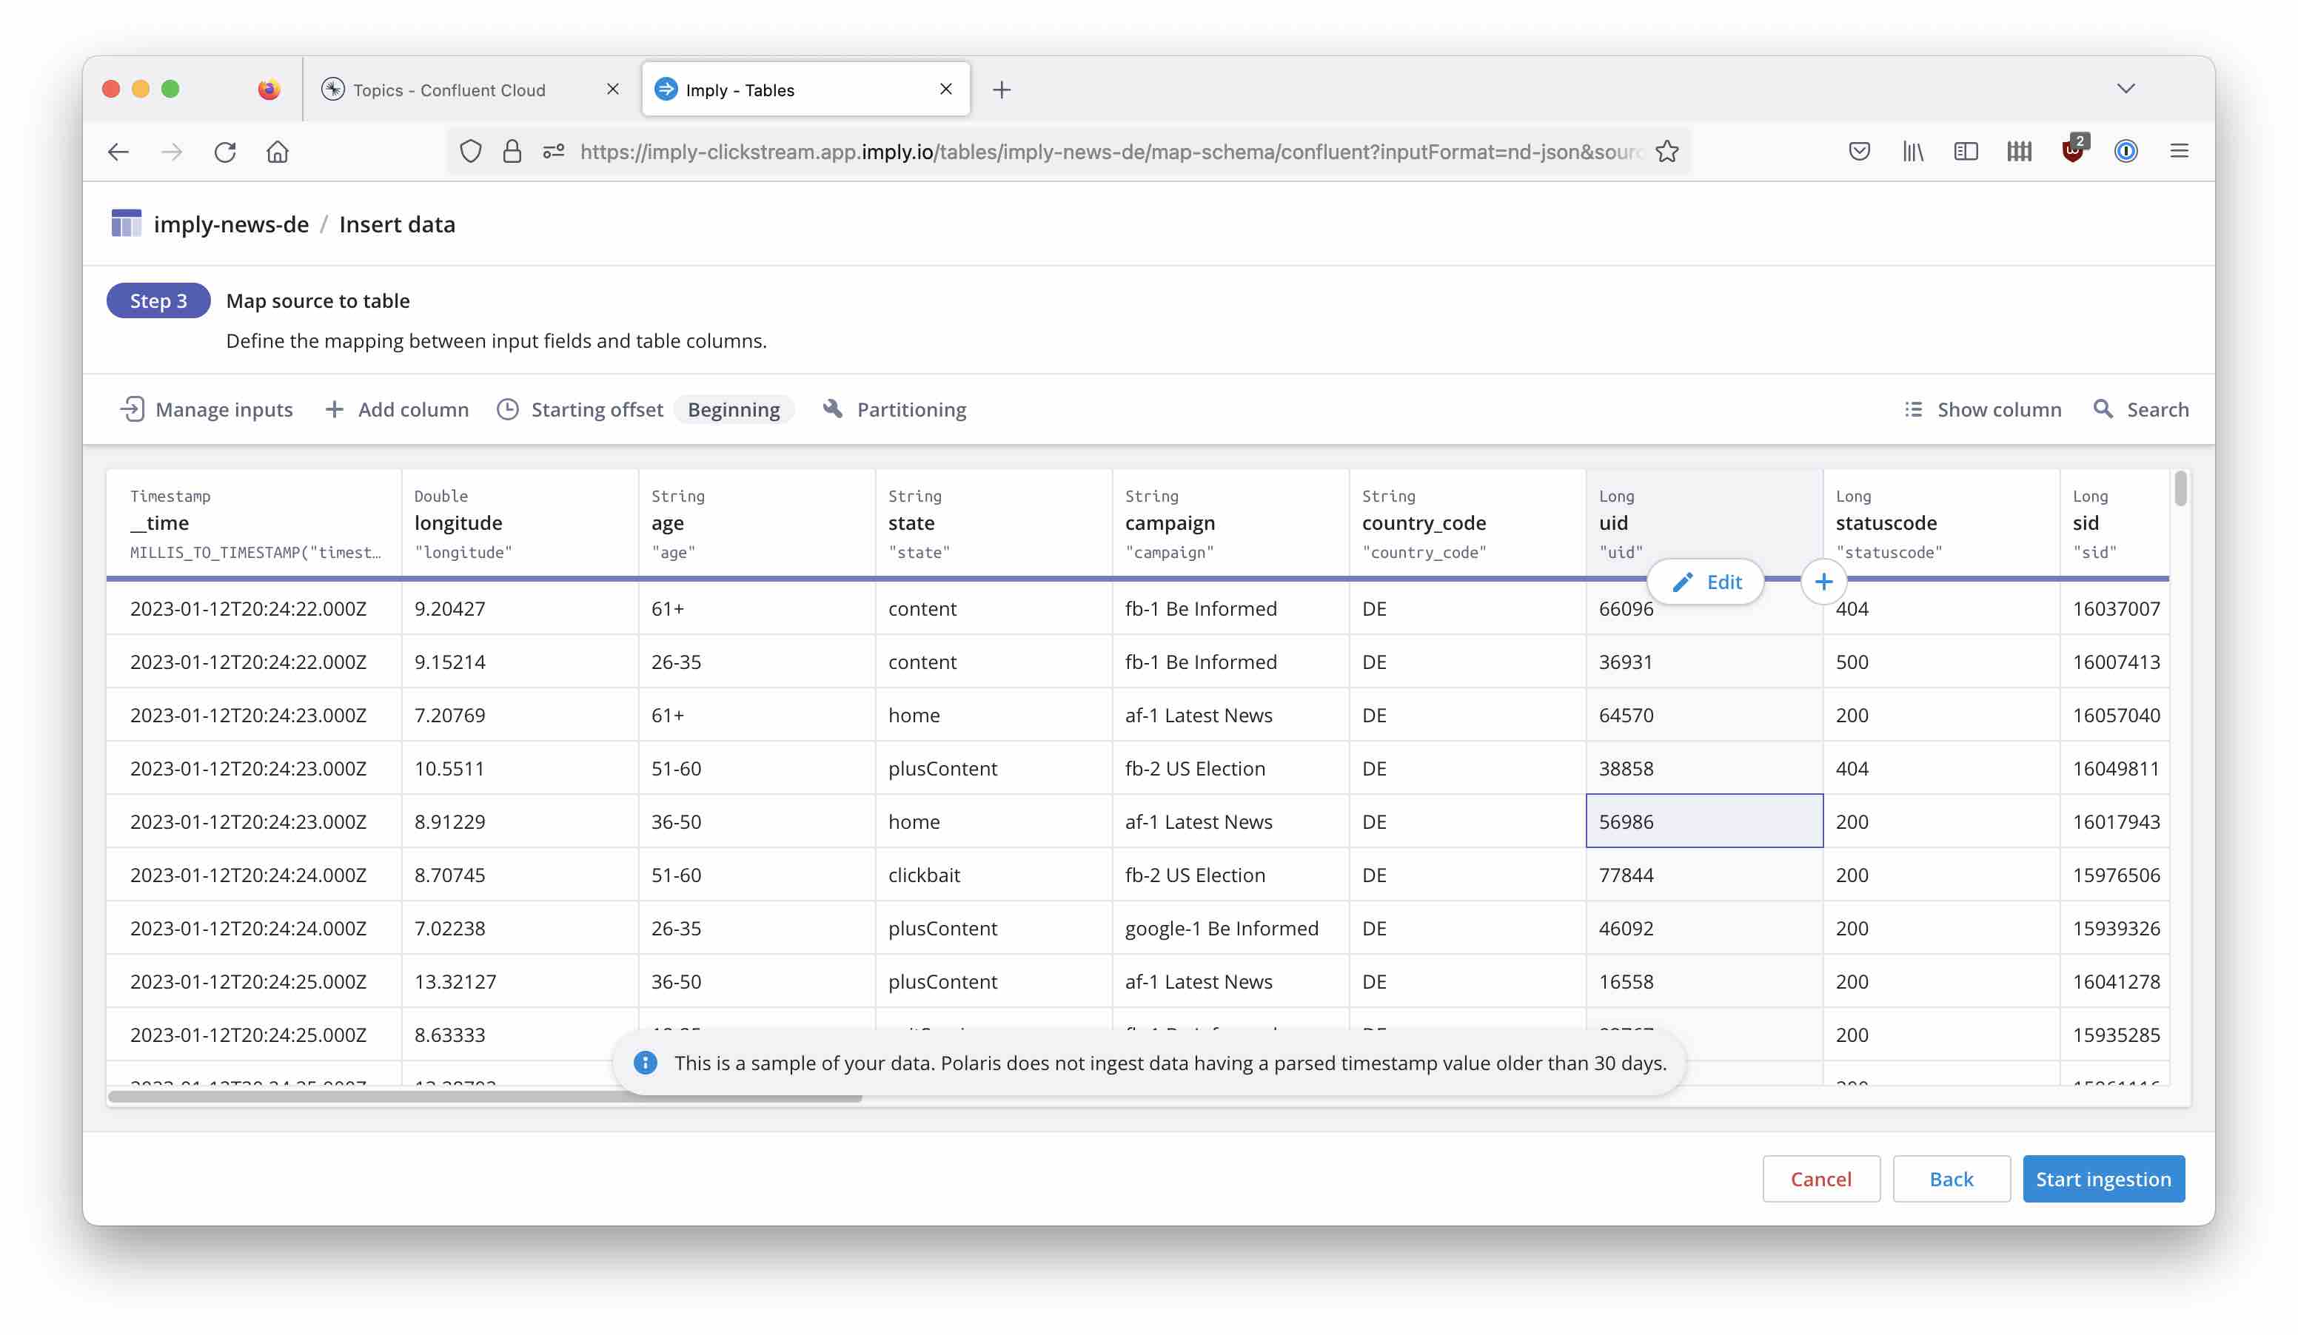Image resolution: width=2298 pixels, height=1335 pixels.
Task: Open the Starting offset Beginning selector
Action: tap(733, 409)
